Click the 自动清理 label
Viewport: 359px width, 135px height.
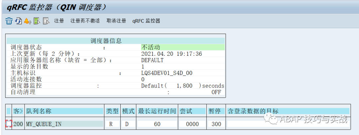click(x=23, y=92)
